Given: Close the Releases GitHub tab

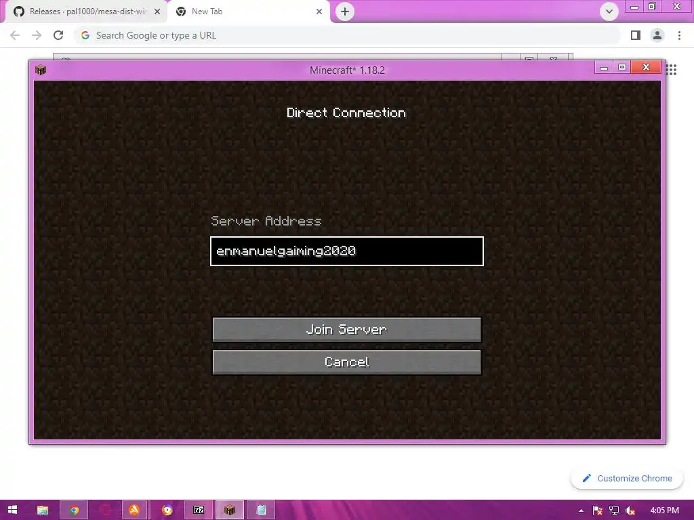Looking at the screenshot, I should point(157,12).
